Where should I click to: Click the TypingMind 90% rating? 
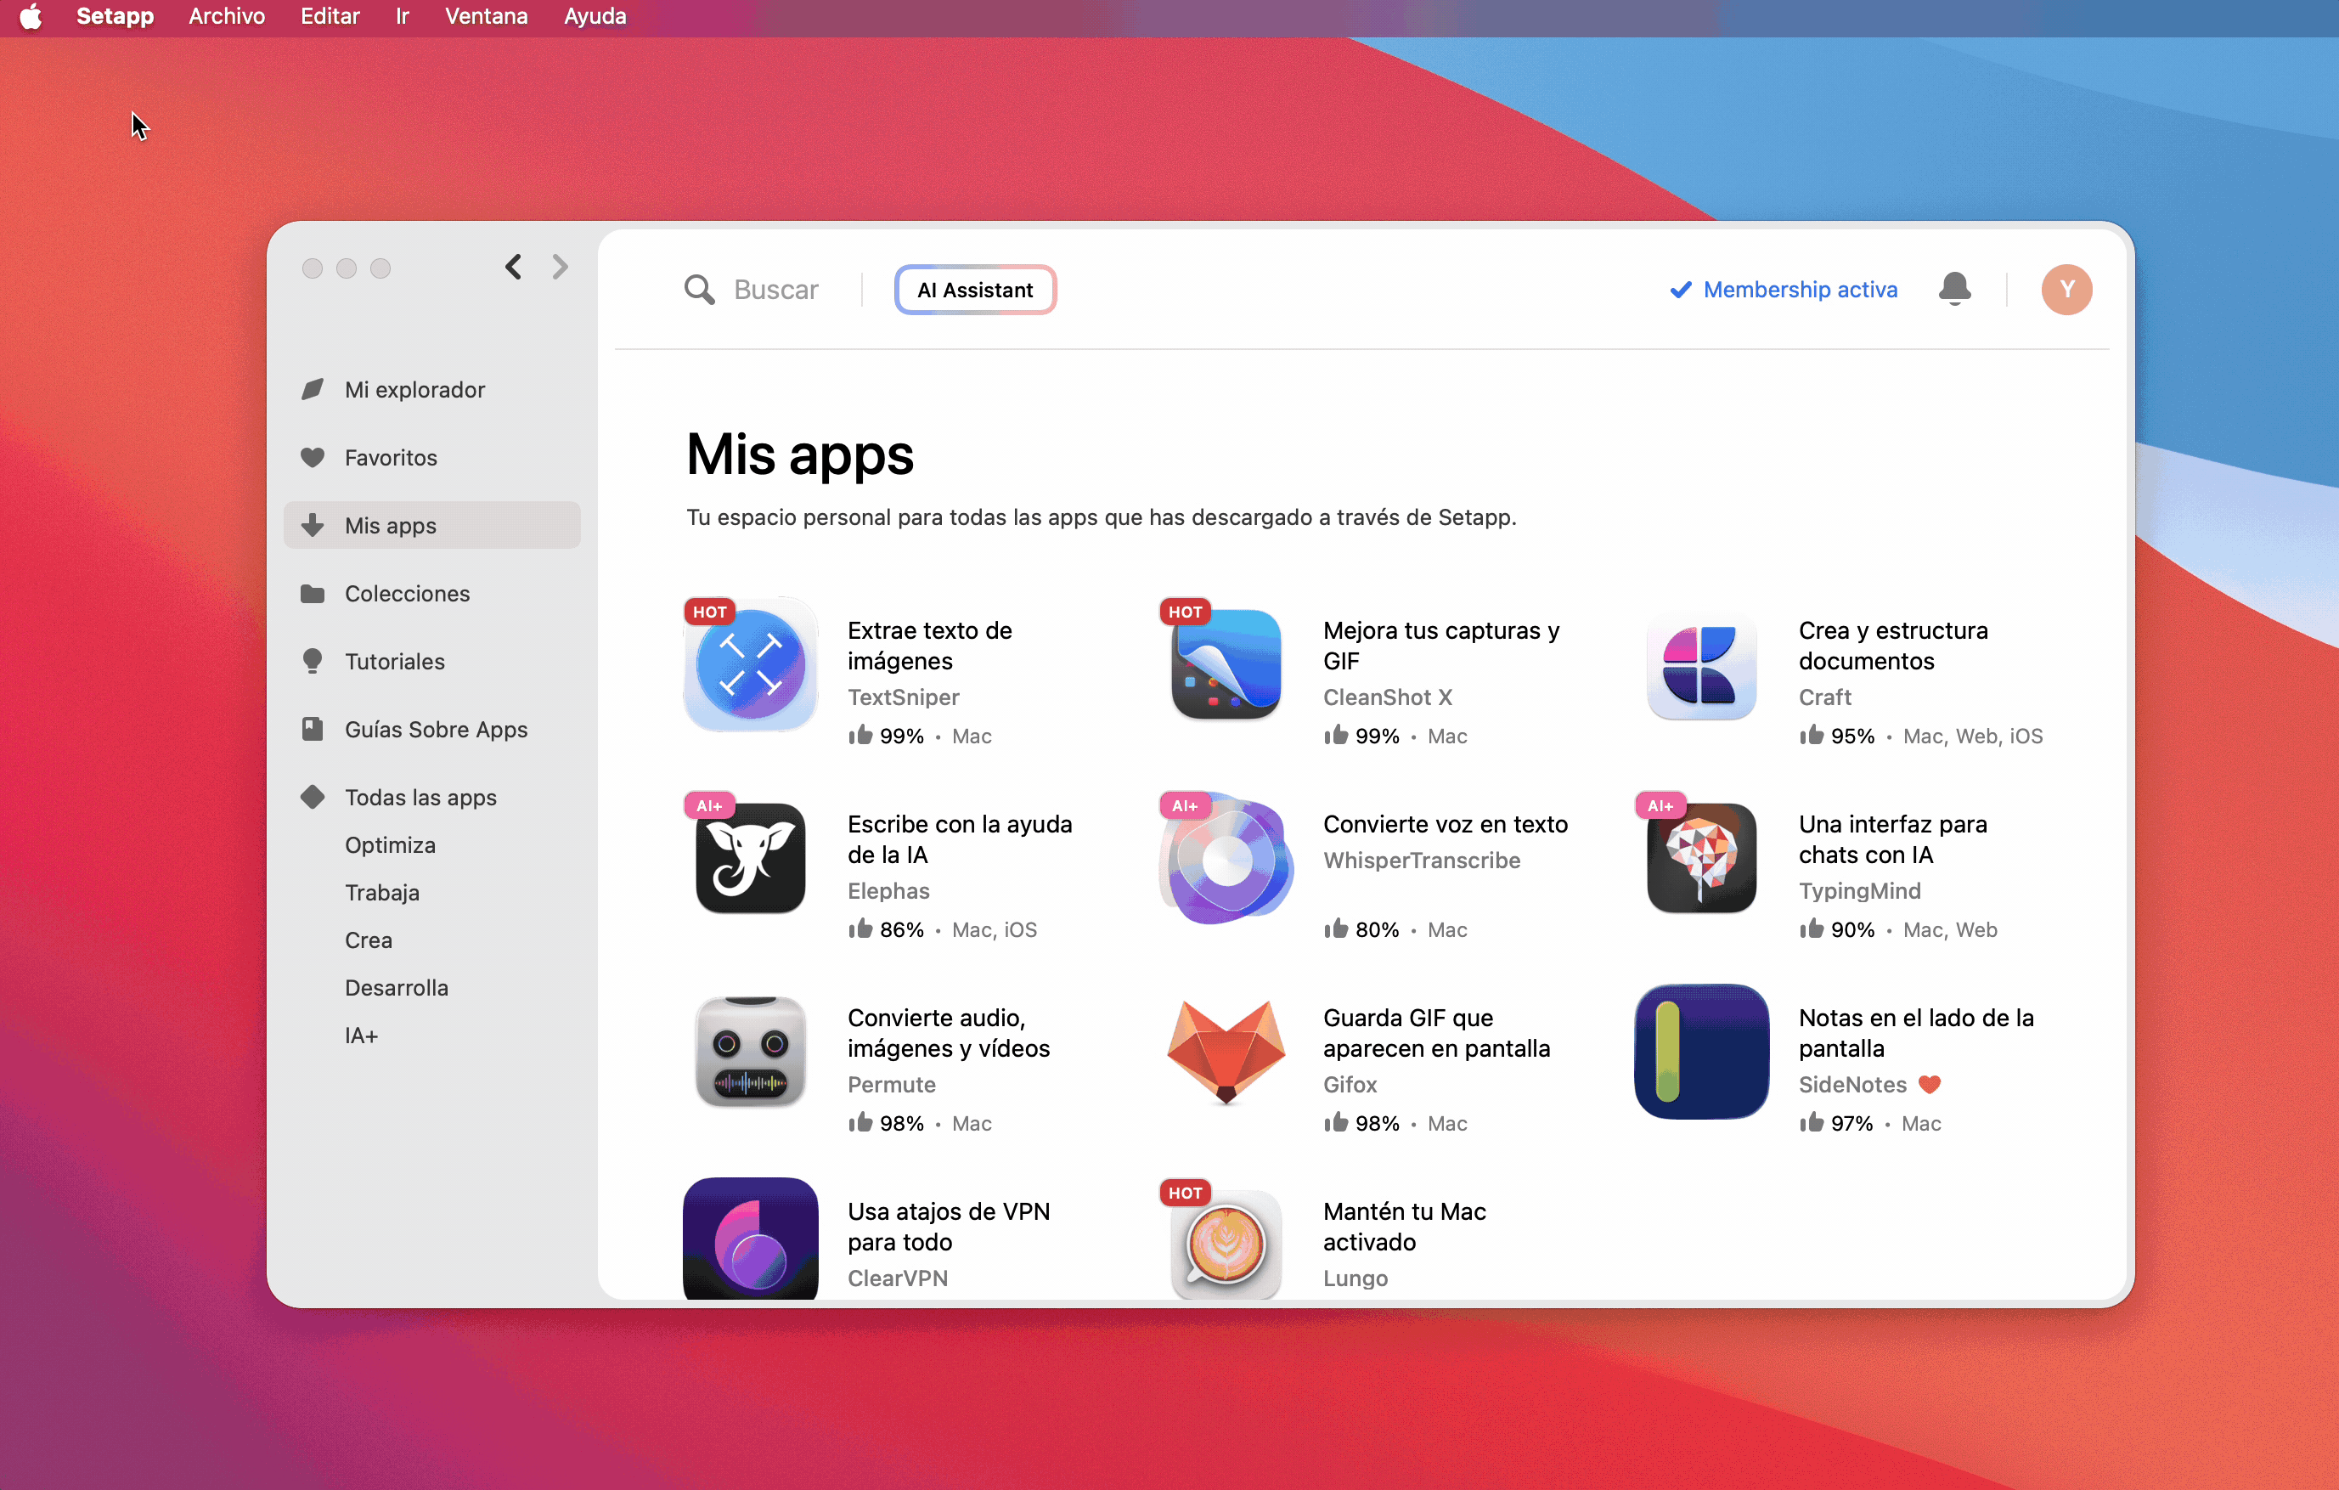pyautogui.click(x=1836, y=929)
